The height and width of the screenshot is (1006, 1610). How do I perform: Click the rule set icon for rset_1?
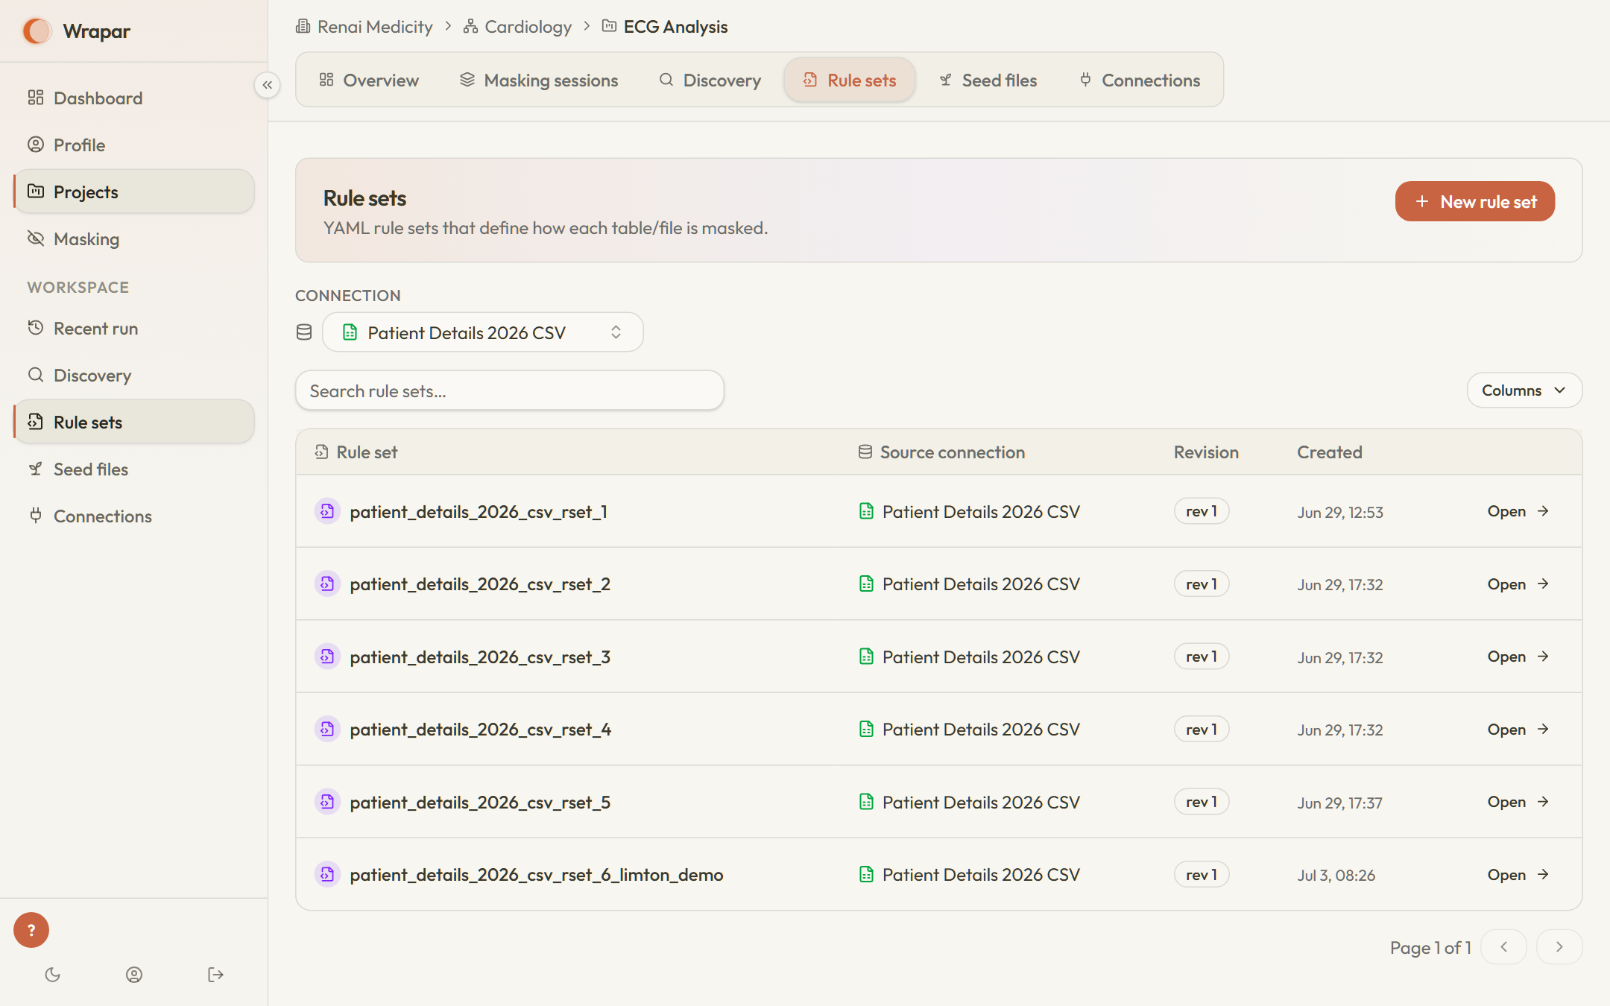(327, 511)
